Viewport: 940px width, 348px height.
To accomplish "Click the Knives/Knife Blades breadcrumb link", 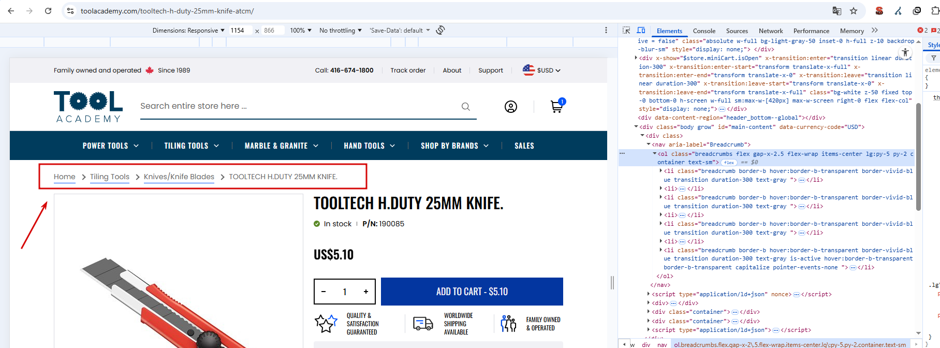I will point(179,177).
